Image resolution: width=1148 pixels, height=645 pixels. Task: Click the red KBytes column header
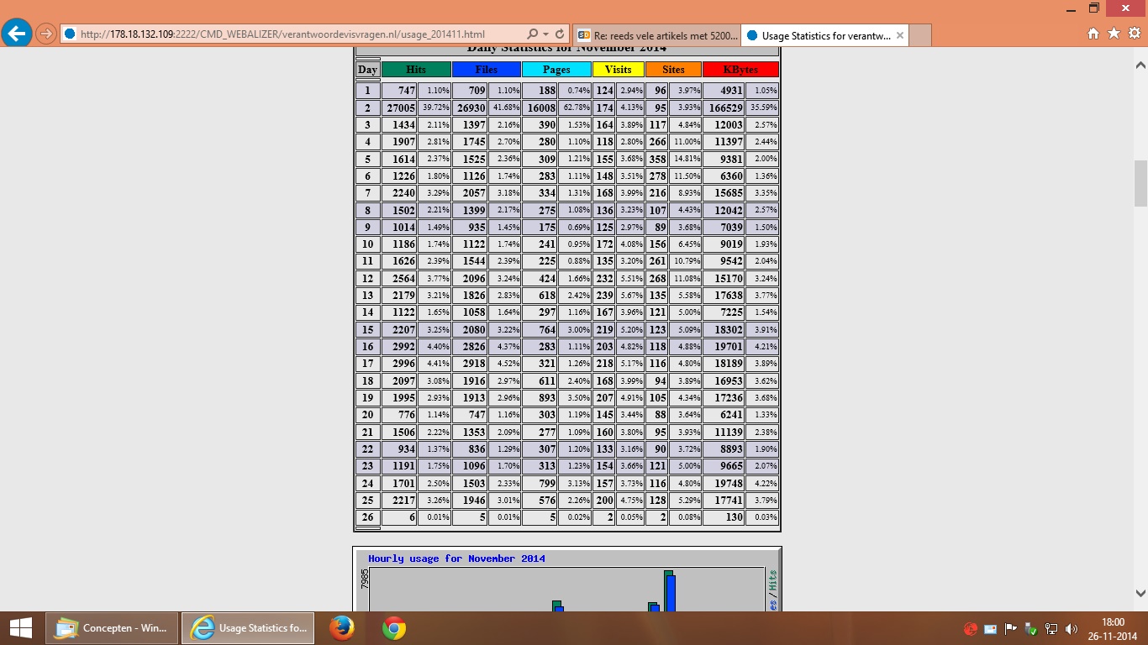[x=740, y=70]
